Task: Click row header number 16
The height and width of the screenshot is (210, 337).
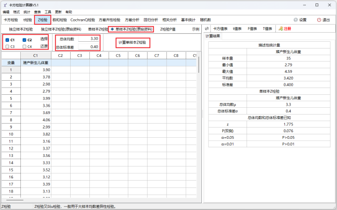Action: point(11,177)
